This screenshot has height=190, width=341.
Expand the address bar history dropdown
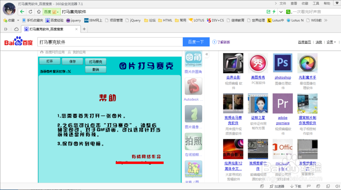click(x=281, y=12)
